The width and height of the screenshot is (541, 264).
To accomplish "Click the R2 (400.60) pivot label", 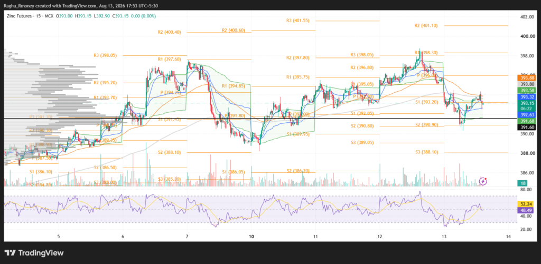I will [x=234, y=30].
